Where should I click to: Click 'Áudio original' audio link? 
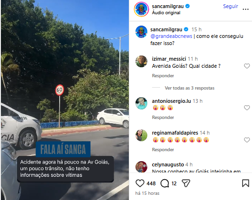[x=166, y=13]
